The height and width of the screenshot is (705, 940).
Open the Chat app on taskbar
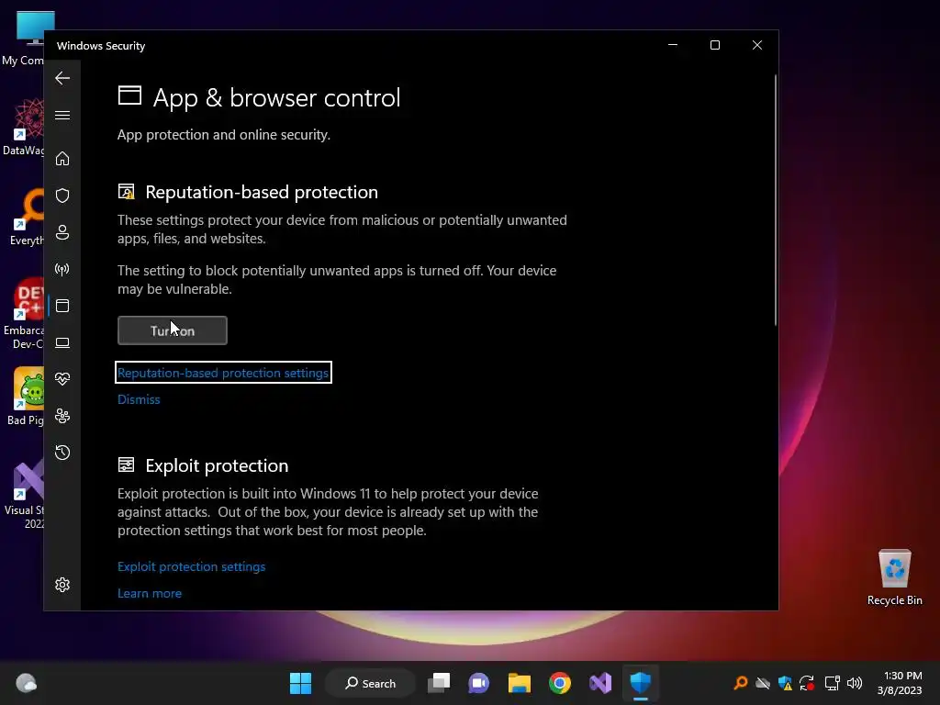[x=478, y=683]
